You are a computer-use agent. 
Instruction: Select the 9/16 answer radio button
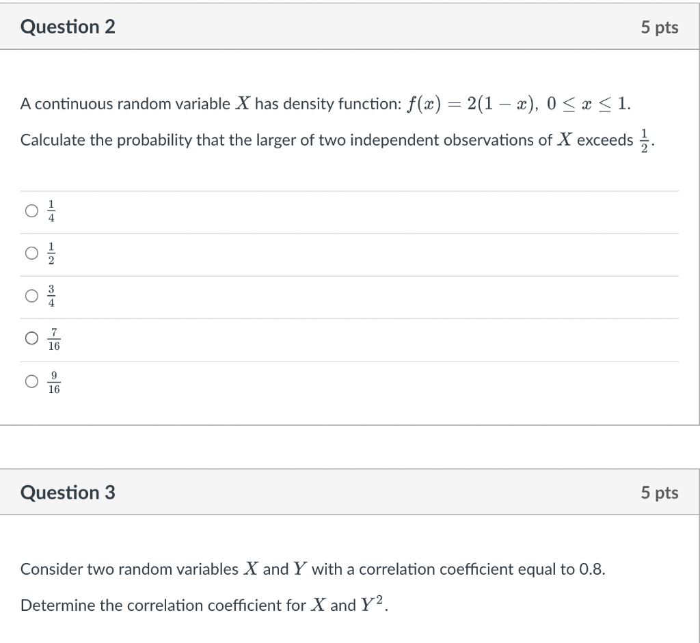tap(31, 381)
